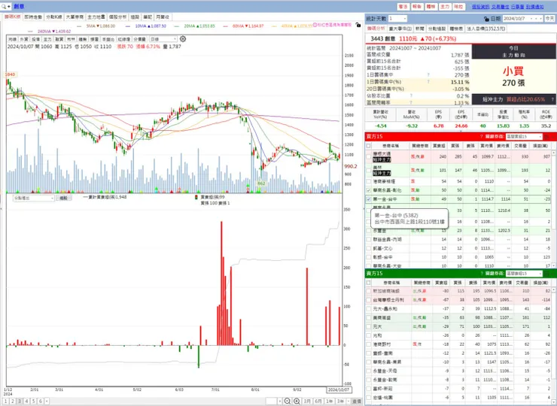The image size is (557, 406).
Task: Toggle 分價量 chart indicator button
Action: pos(139,39)
